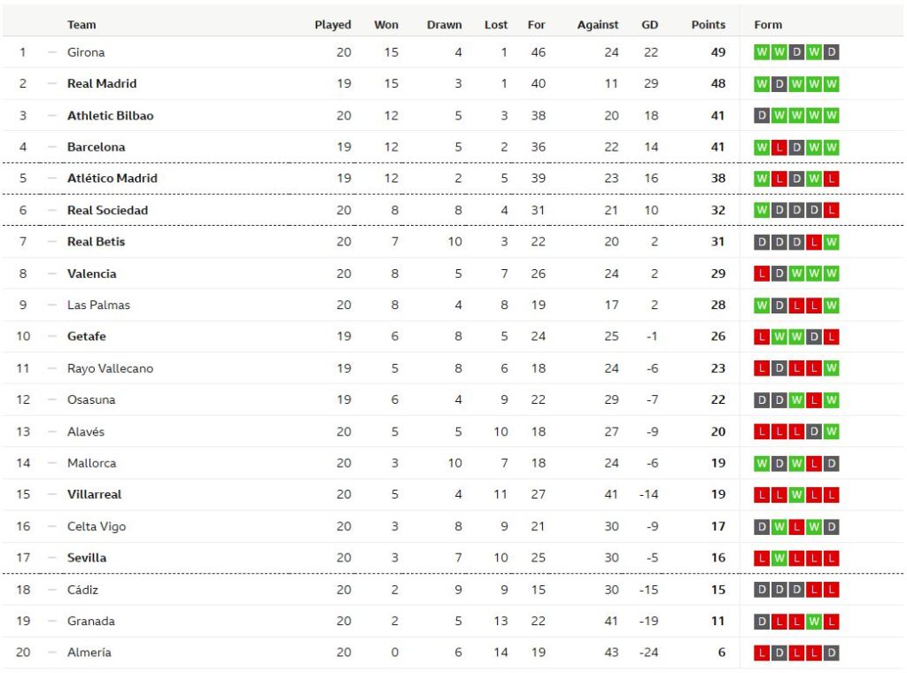Go to the Atlético Madrid team link
The width and height of the screenshot is (907, 673).
click(112, 179)
